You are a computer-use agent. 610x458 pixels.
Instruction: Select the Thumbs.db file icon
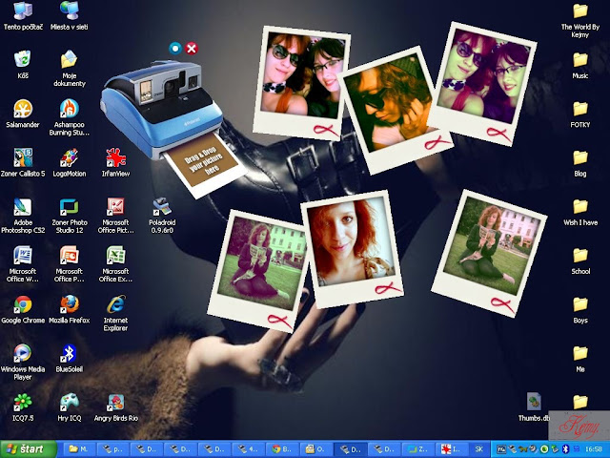[x=534, y=407]
